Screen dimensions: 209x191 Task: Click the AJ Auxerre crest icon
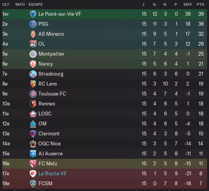coord(33,154)
